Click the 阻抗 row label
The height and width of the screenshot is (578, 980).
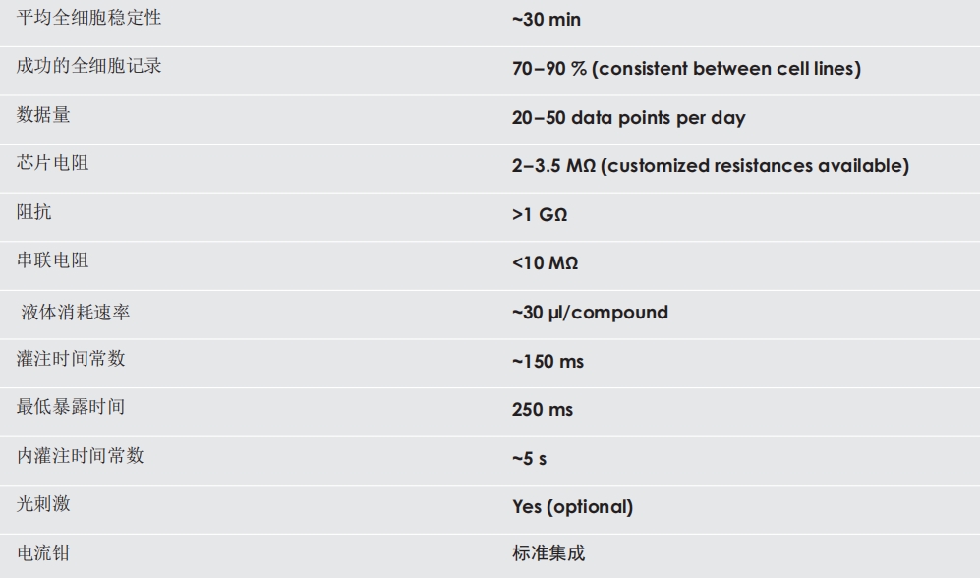pyautogui.click(x=34, y=211)
